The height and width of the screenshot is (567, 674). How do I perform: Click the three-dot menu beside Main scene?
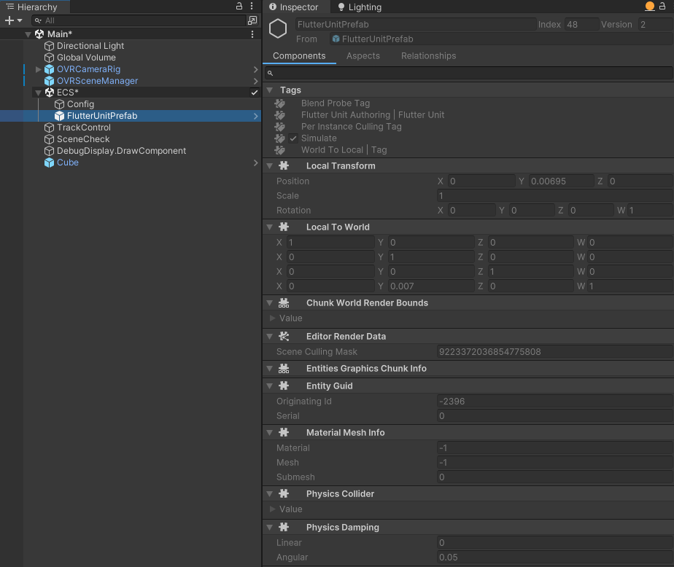coord(252,34)
